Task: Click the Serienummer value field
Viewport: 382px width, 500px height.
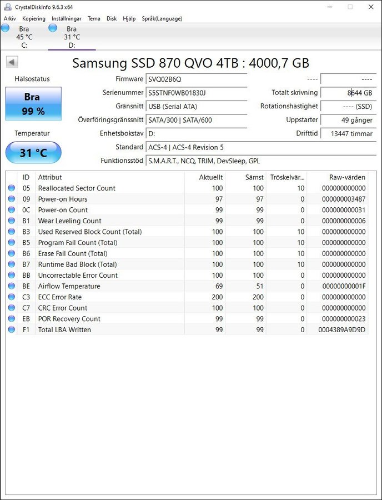Action: (x=196, y=93)
